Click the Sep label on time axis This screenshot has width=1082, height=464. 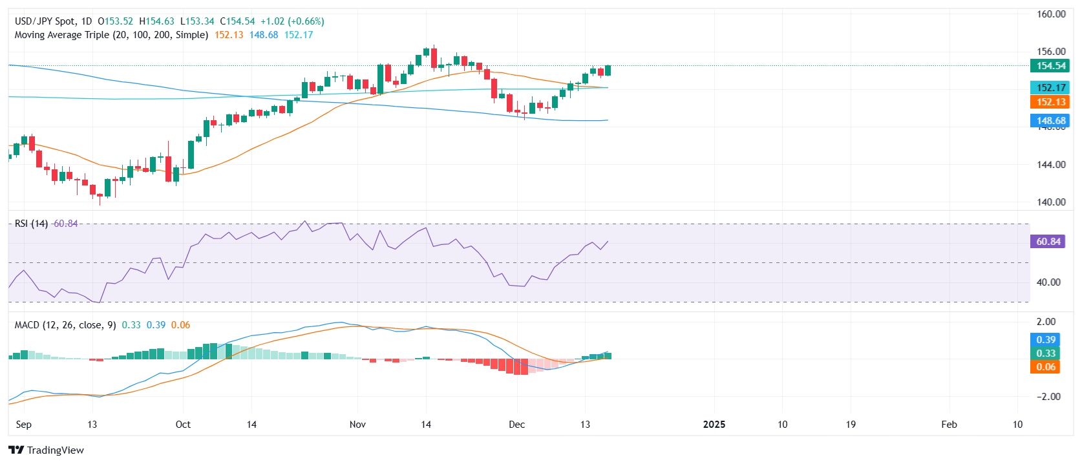(x=23, y=425)
